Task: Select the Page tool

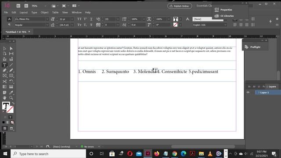Action: point(4,54)
